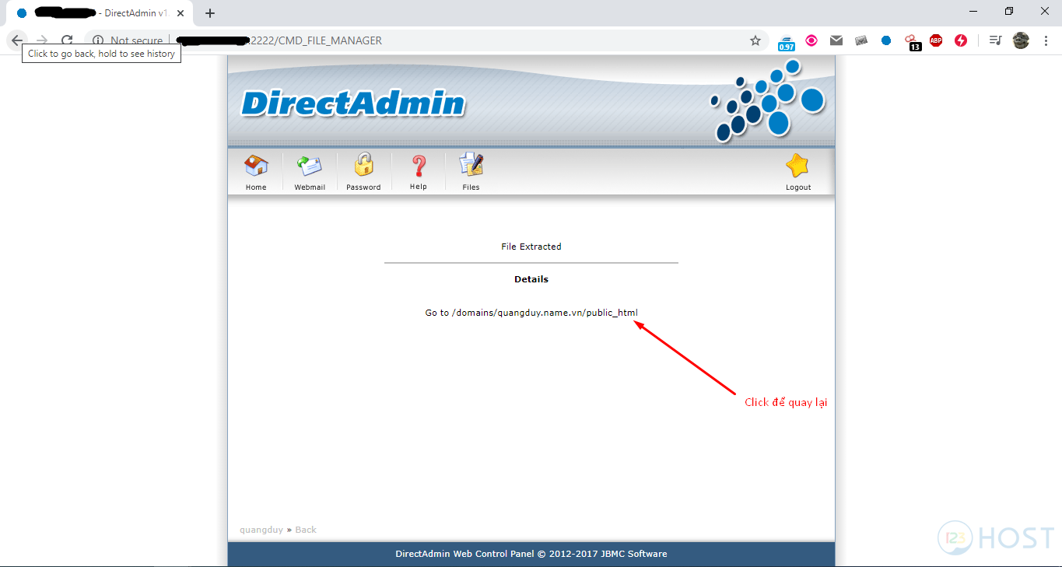This screenshot has width=1062, height=567.
Task: Click the pink circular extension icon
Action: click(811, 40)
